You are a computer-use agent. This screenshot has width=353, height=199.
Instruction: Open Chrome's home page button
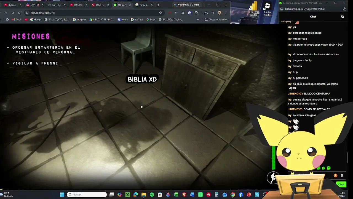tap(19, 13)
